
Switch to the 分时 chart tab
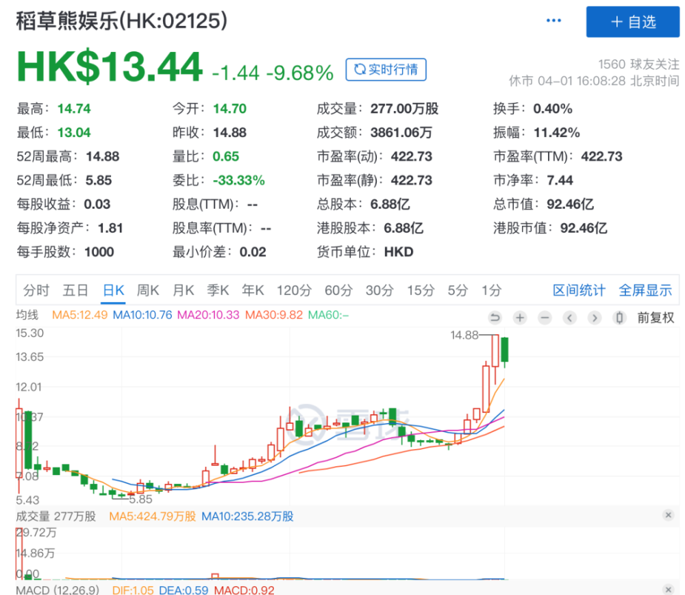coord(36,290)
